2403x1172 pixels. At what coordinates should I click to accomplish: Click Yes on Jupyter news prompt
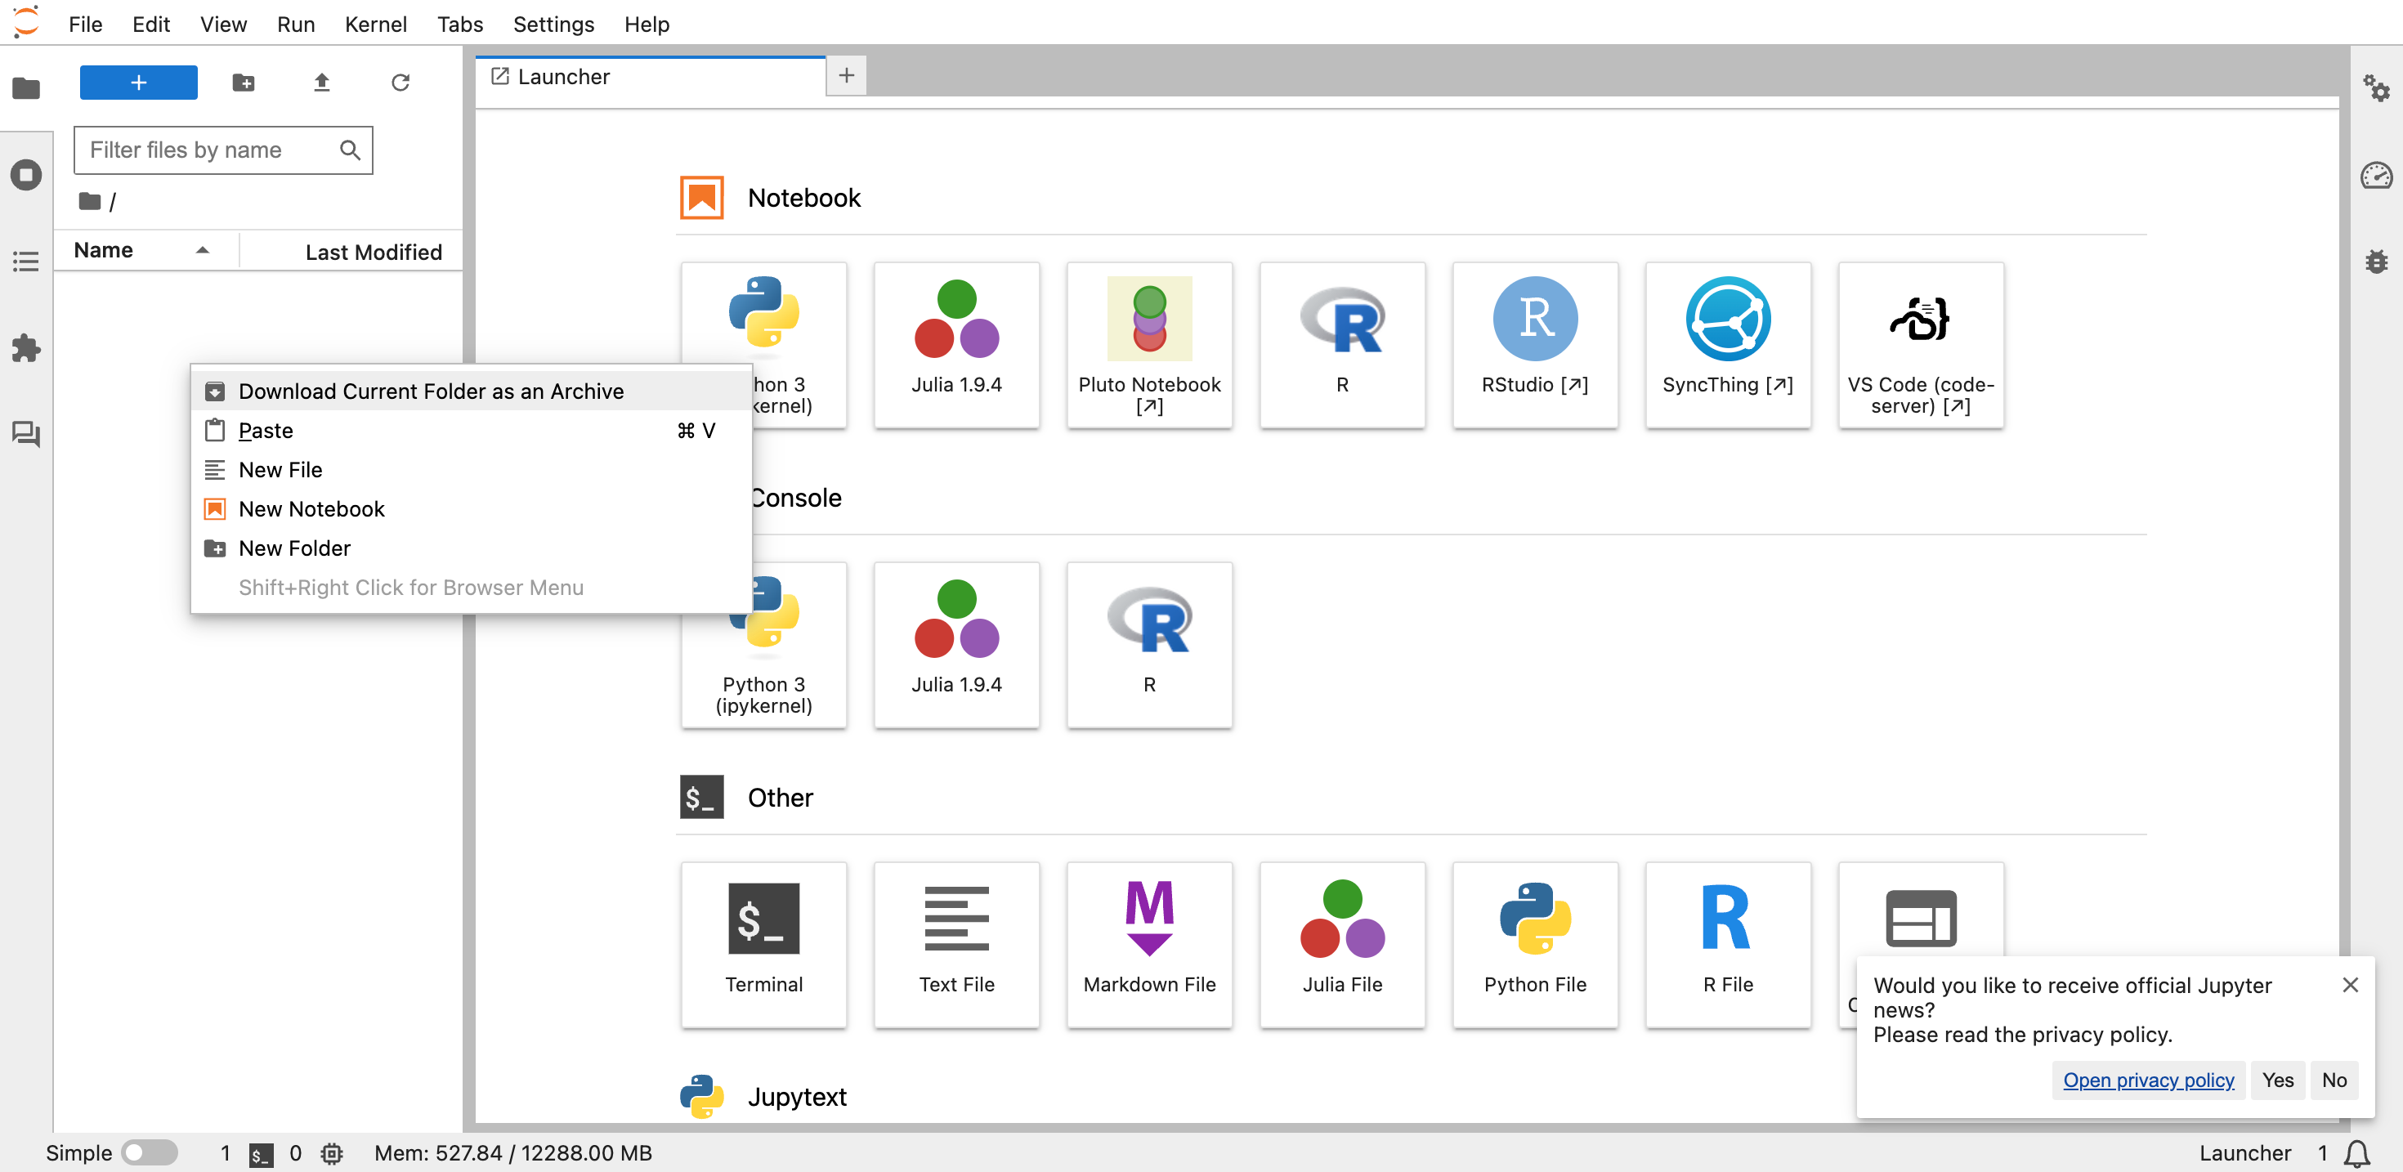tap(2277, 1080)
